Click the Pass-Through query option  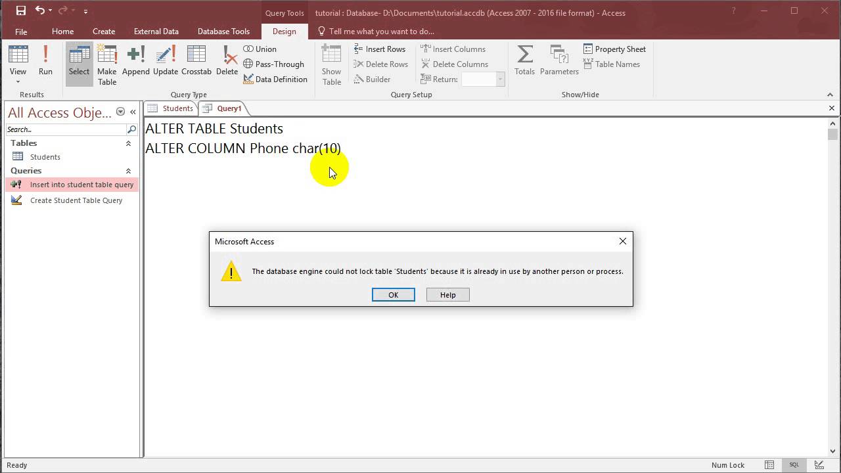click(x=274, y=64)
